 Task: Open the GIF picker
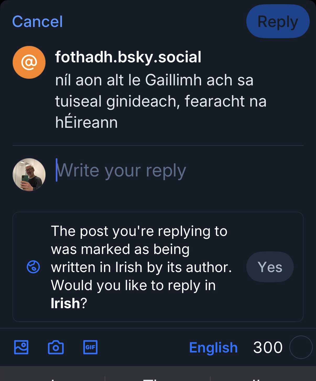pos(90,347)
